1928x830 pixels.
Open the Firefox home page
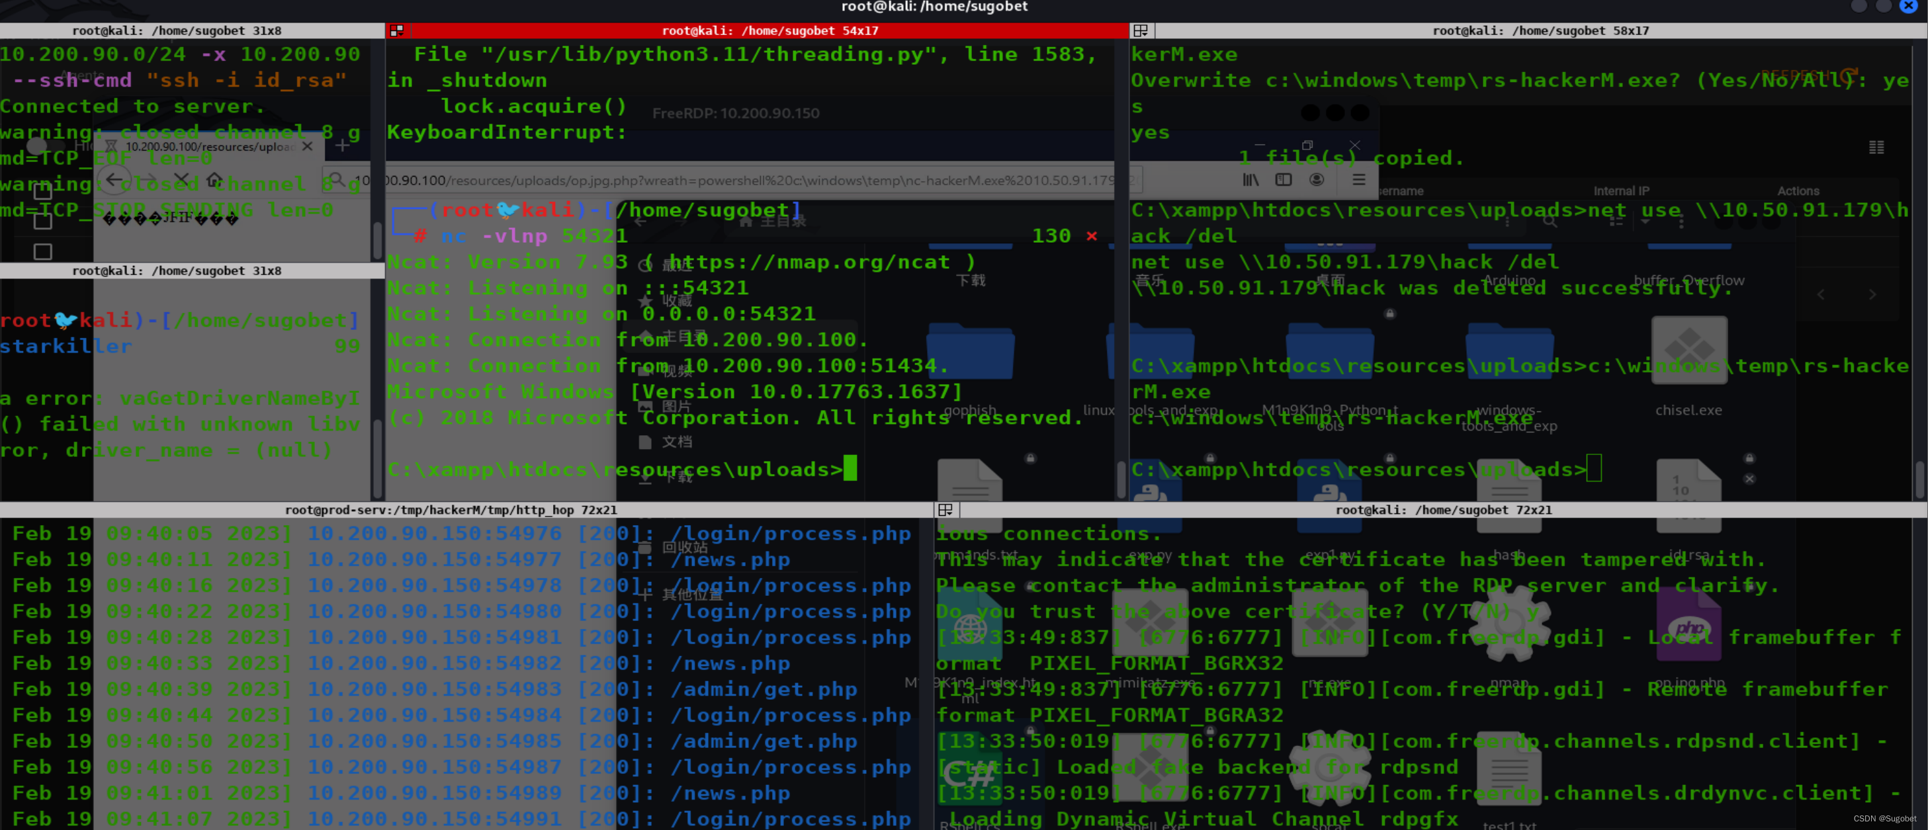[x=215, y=180]
